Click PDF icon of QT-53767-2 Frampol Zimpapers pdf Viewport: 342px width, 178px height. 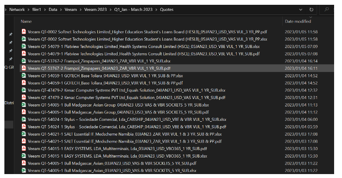click(x=24, y=68)
